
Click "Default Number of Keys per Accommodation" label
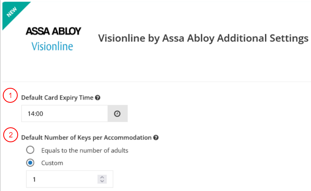[x=86, y=137]
